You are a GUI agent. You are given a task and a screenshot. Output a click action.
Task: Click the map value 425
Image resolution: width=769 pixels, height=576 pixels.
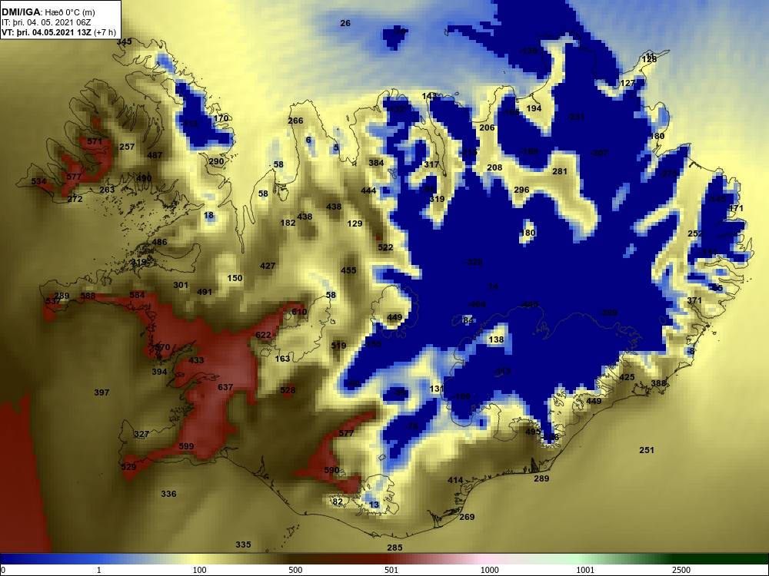point(627,377)
